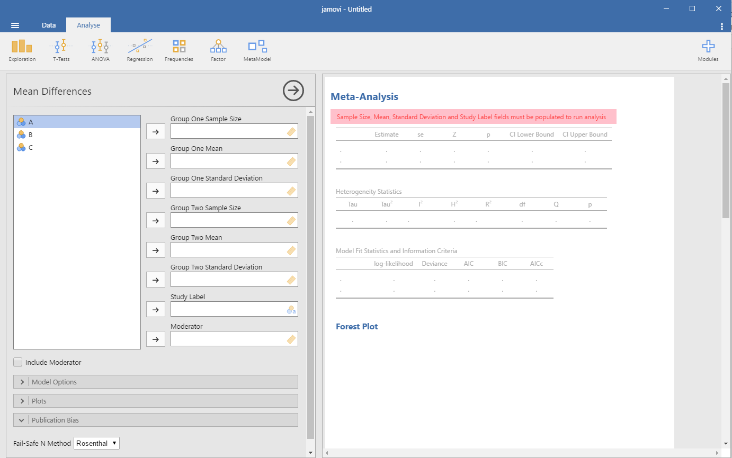
Task: Click the log-likelihood column header
Action: (394, 264)
